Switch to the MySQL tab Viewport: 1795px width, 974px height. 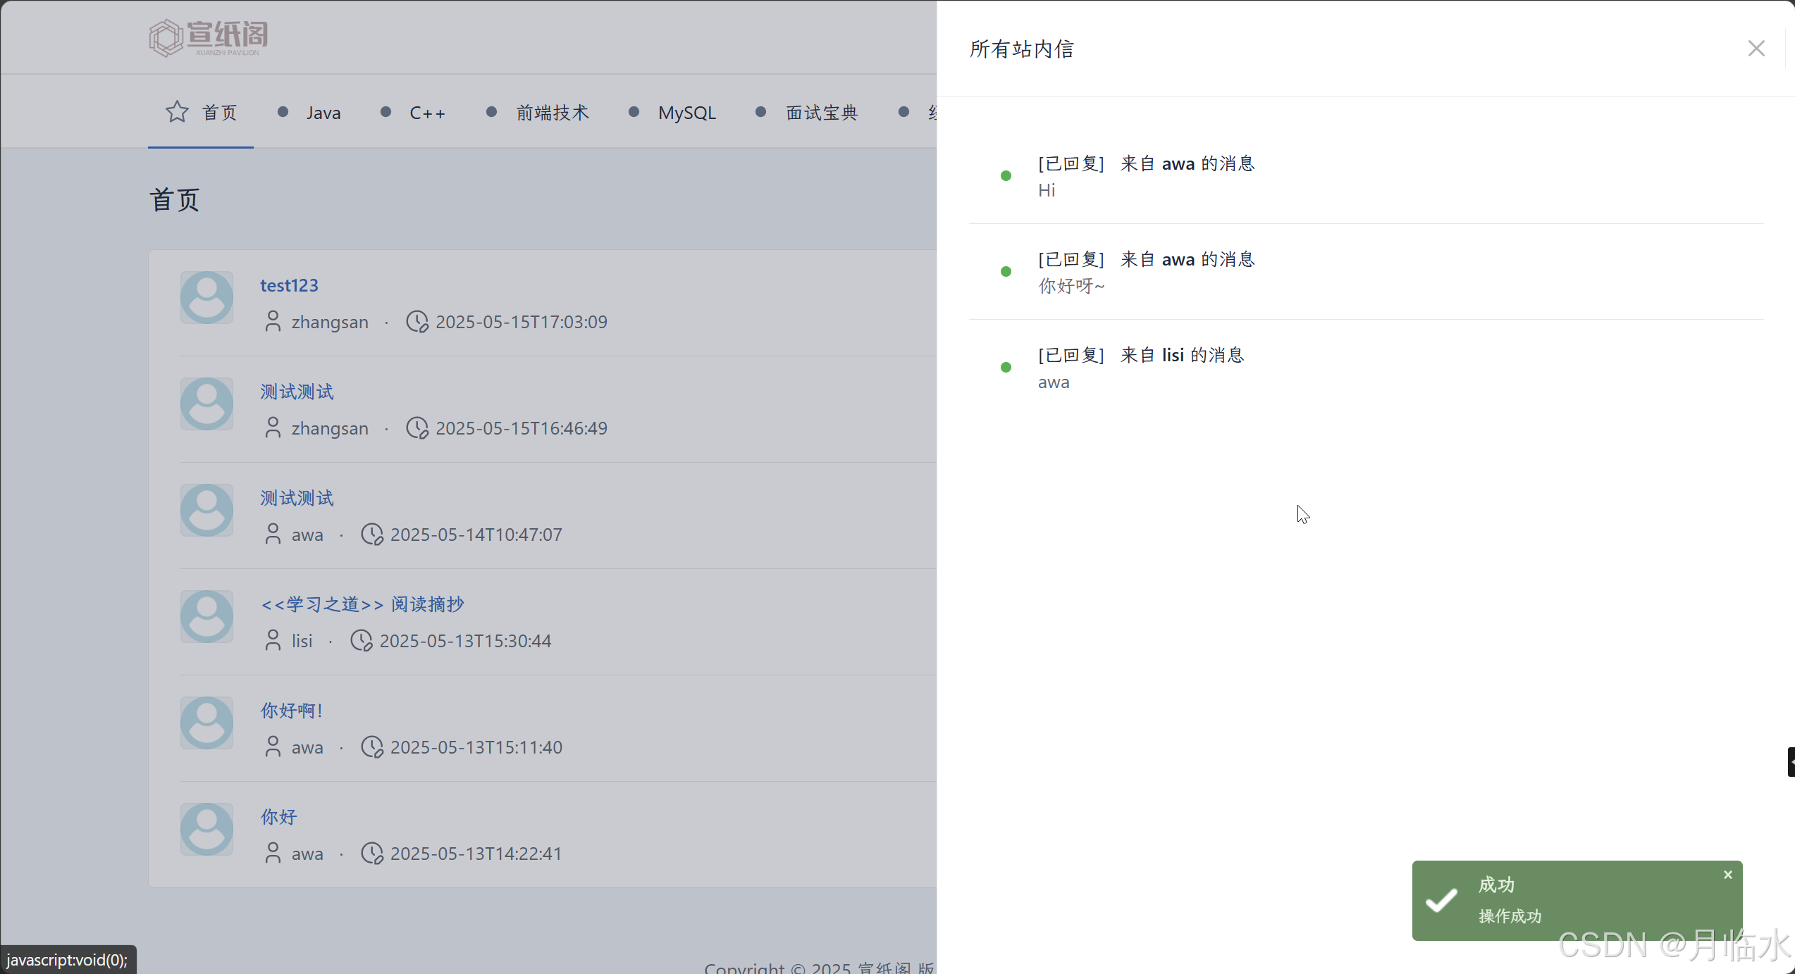point(686,113)
